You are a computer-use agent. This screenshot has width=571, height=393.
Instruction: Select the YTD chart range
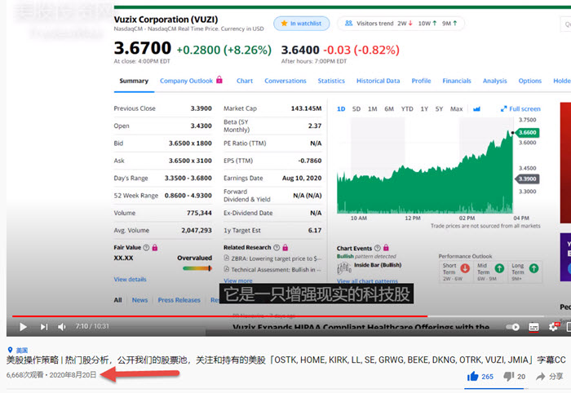coord(407,108)
